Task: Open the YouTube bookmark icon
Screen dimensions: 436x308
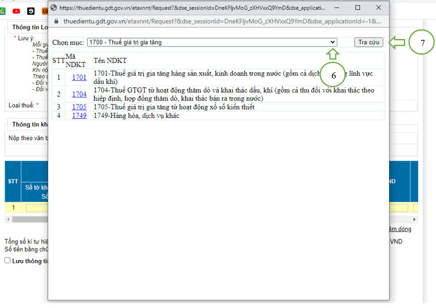Action: coord(16,11)
